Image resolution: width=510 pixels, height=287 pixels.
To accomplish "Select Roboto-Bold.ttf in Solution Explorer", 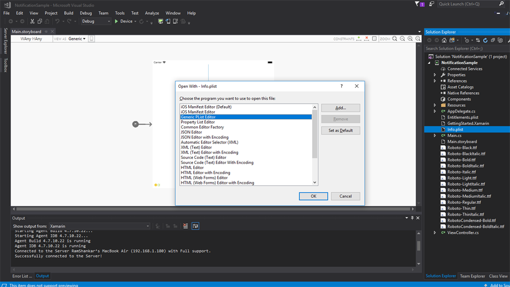I will 461,160.
